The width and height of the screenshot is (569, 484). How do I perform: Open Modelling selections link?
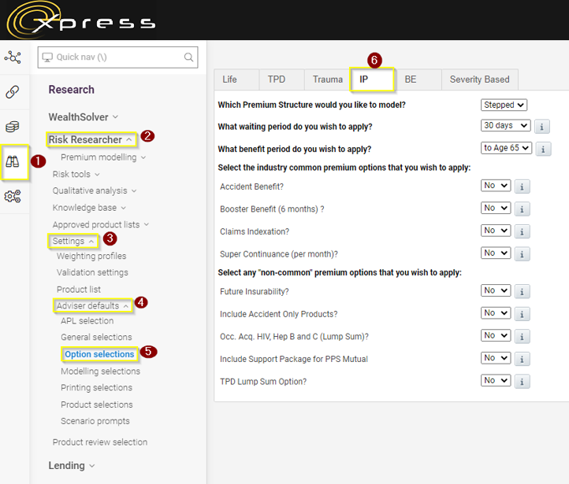click(100, 371)
